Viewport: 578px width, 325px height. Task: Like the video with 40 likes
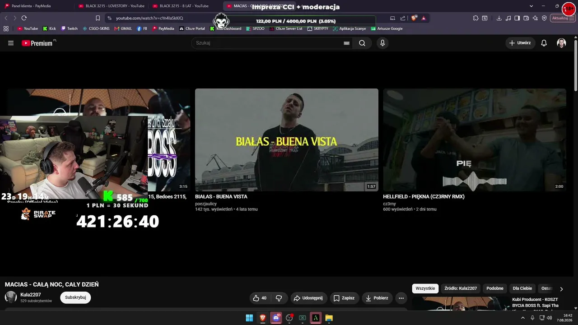(x=260, y=298)
